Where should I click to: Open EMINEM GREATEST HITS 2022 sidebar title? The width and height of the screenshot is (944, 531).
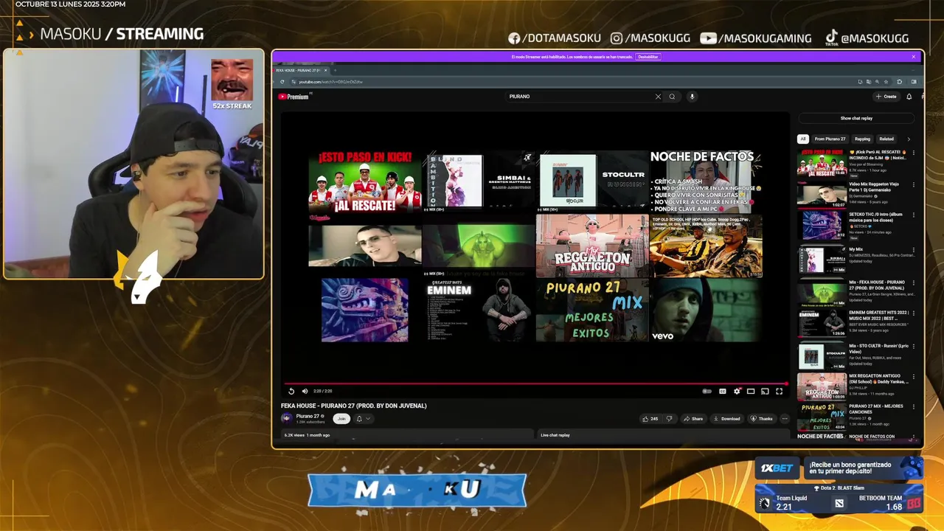(878, 314)
